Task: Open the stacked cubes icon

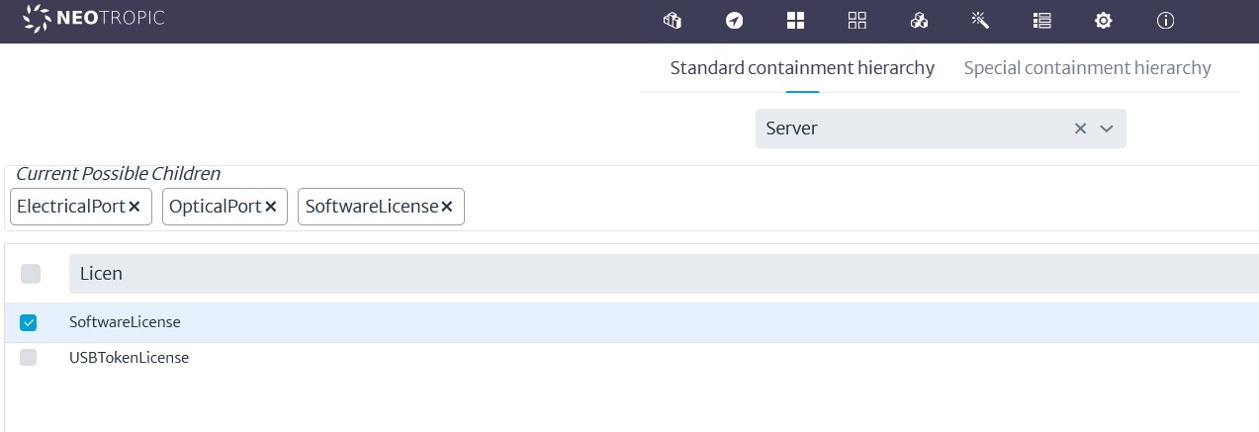Action: [919, 21]
